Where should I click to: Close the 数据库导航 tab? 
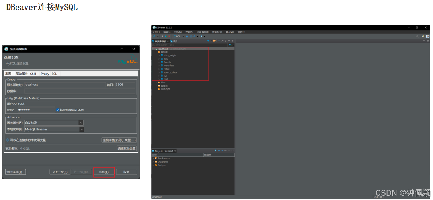[x=168, y=41]
